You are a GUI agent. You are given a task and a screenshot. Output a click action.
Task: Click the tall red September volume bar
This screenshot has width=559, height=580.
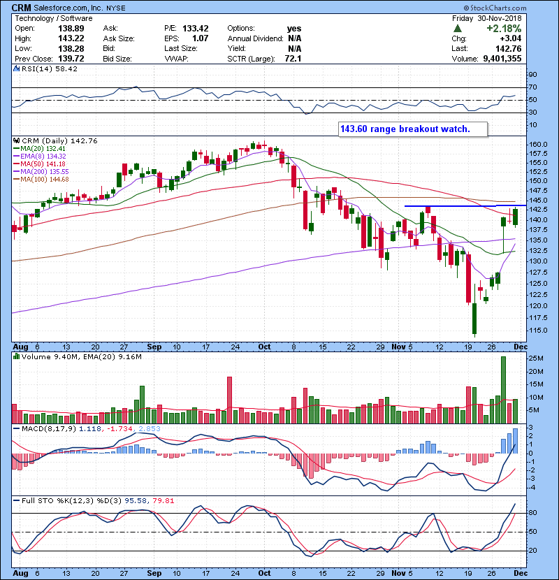click(229, 400)
